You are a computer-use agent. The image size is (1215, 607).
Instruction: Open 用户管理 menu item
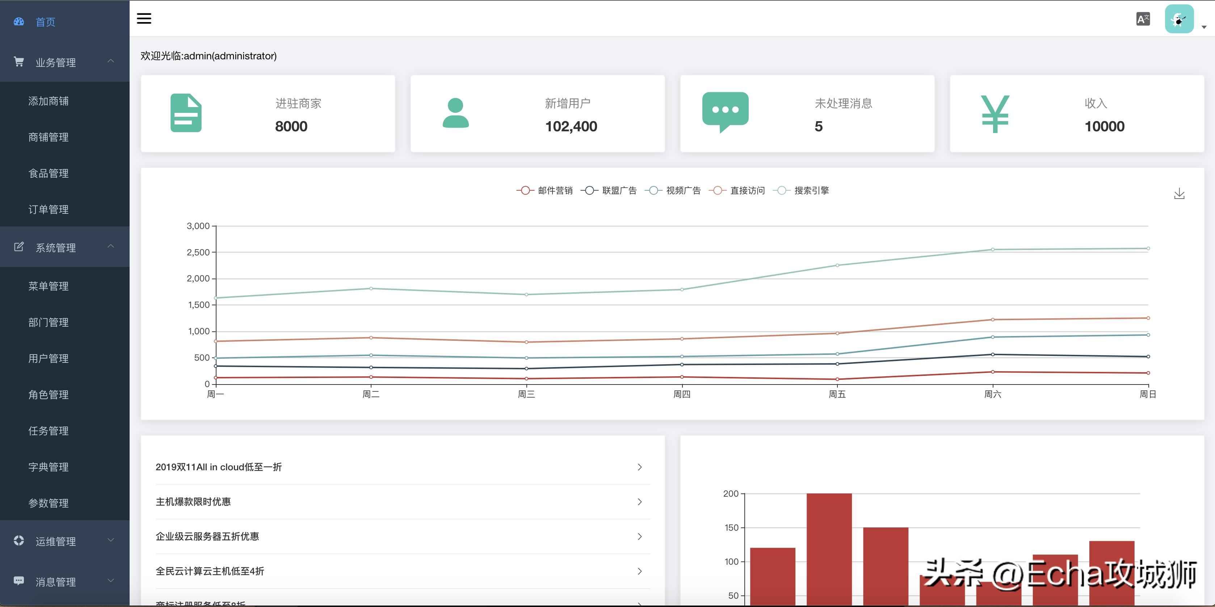[49, 358]
